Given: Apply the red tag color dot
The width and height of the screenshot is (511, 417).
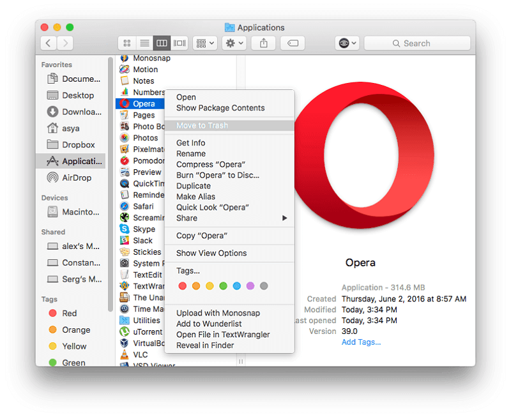Looking at the screenshot, I should coord(183,286).
